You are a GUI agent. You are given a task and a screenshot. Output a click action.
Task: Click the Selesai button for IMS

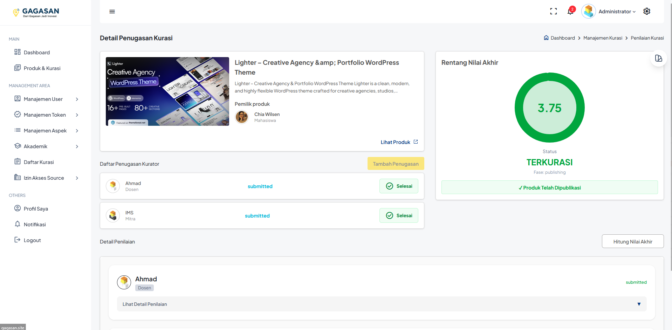pos(399,215)
